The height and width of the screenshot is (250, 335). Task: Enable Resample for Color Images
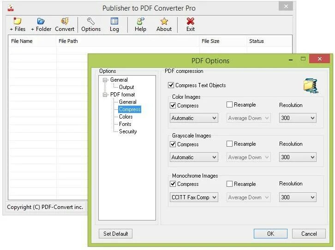pyautogui.click(x=229, y=105)
